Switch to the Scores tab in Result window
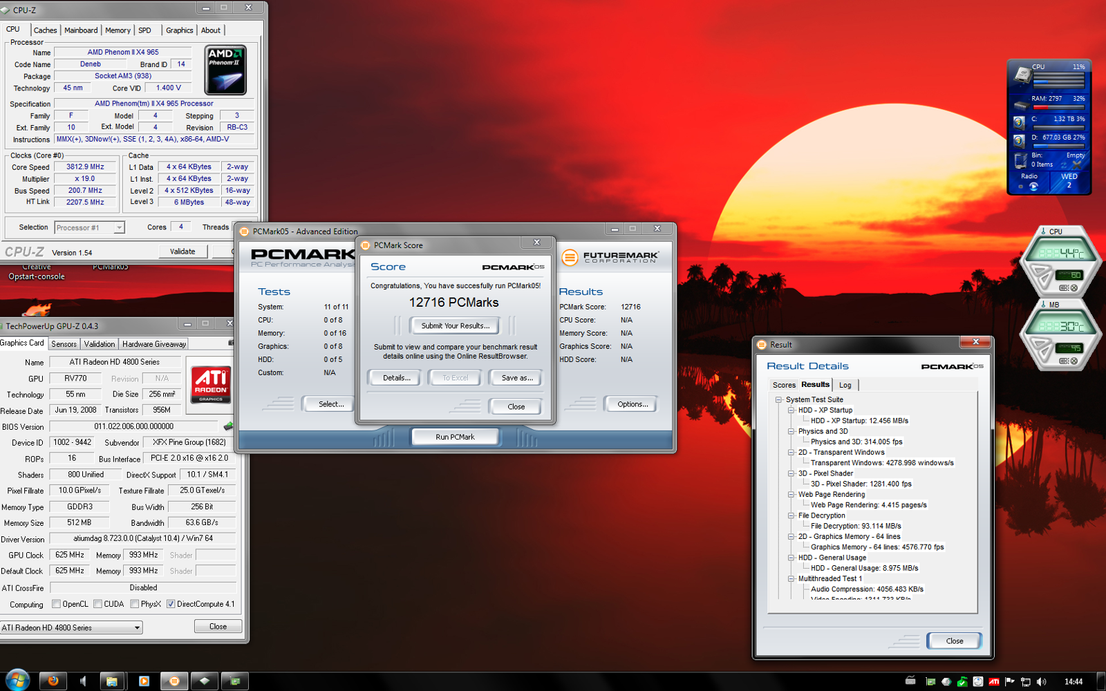This screenshot has width=1106, height=691. (x=784, y=385)
